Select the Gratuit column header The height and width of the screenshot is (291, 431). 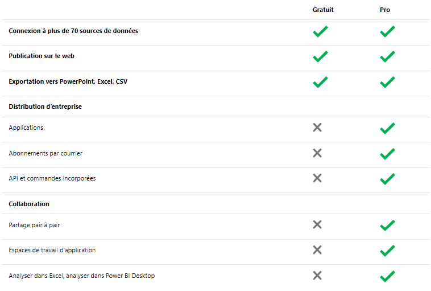click(x=323, y=10)
